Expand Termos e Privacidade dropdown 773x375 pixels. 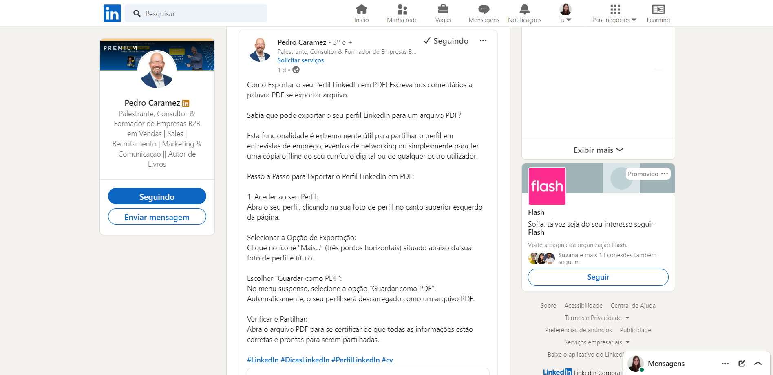tap(597, 318)
